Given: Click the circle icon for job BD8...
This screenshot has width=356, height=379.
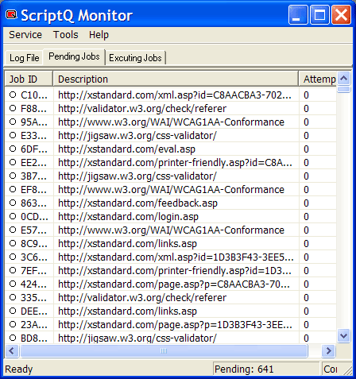Looking at the screenshot, I should pos(13,338).
